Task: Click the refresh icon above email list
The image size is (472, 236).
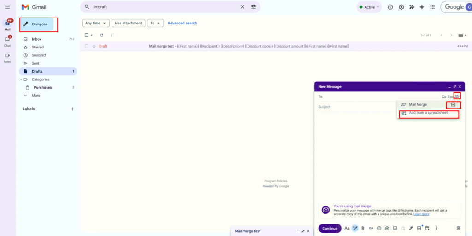Action: [x=101, y=35]
